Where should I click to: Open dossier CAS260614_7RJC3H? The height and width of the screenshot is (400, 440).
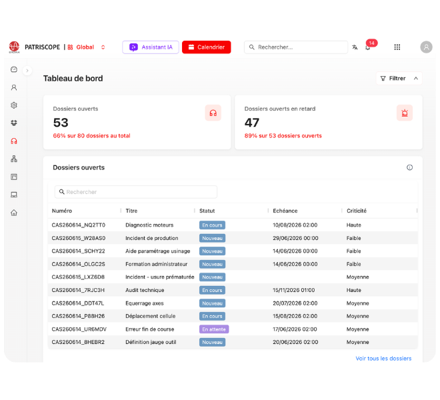pyautogui.click(x=78, y=290)
